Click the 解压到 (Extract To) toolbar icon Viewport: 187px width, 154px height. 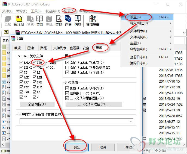tap(19, 21)
